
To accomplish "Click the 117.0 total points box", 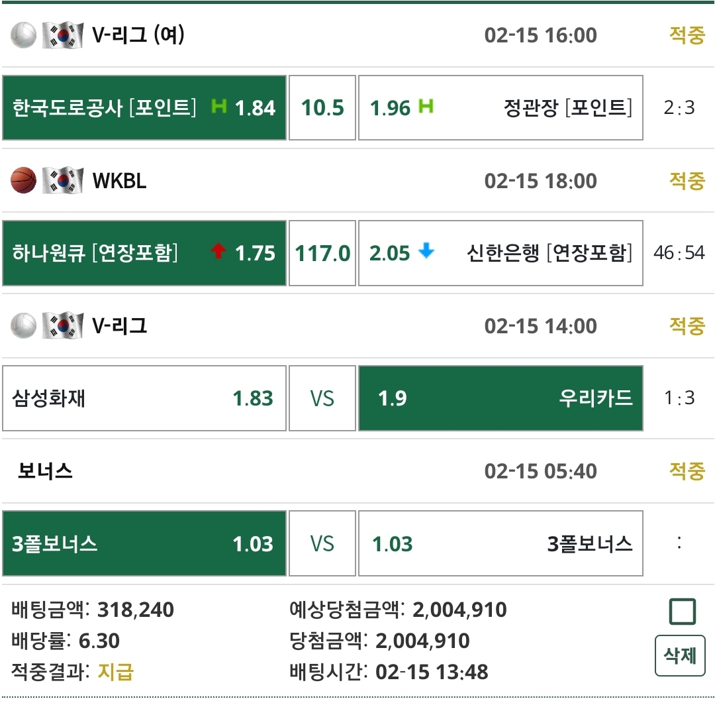I will 322,253.
